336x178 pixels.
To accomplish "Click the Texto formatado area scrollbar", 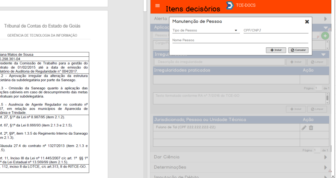I will [x=327, y=98].
